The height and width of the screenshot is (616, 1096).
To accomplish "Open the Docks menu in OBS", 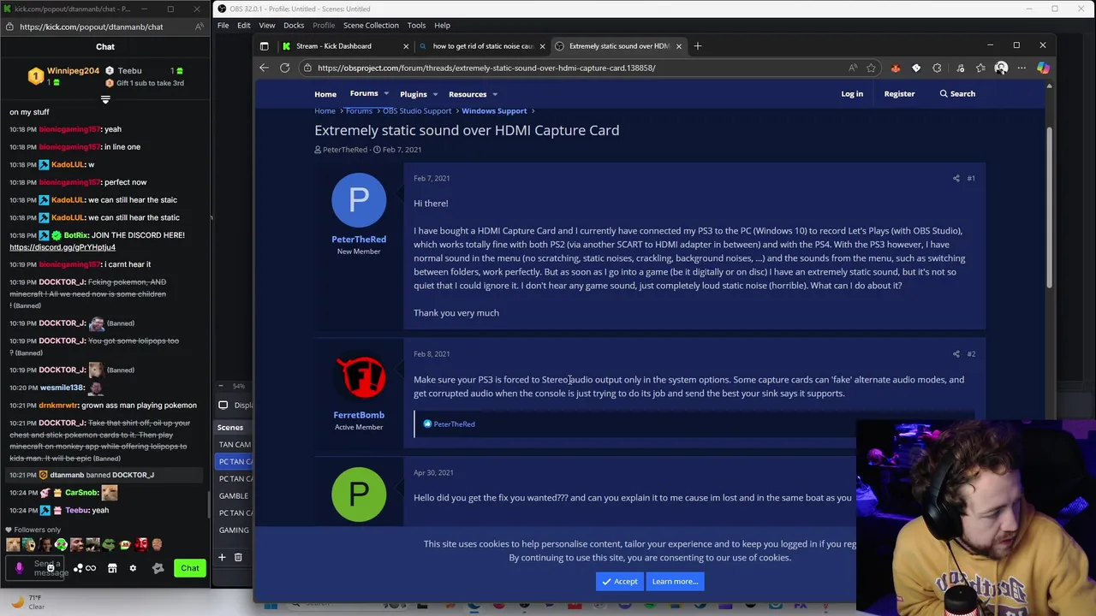I will pos(294,25).
